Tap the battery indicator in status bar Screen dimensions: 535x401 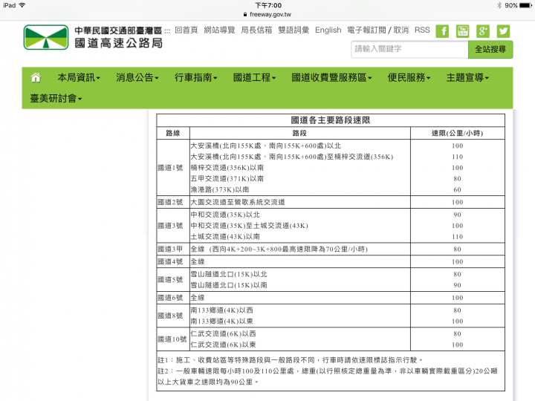[525, 5]
